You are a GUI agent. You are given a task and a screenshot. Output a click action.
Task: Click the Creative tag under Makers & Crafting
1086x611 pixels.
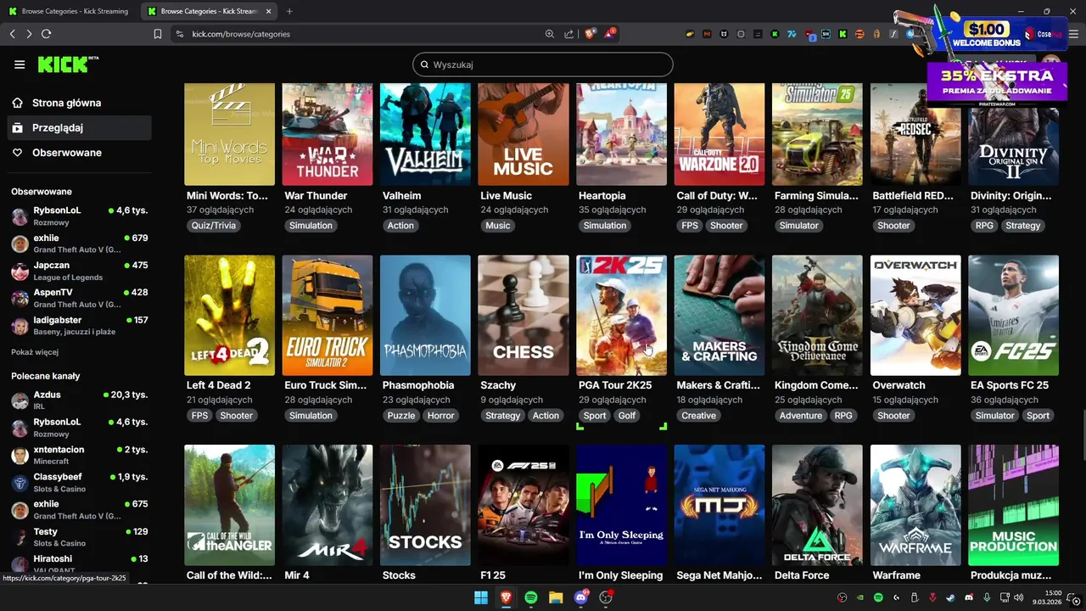point(699,416)
